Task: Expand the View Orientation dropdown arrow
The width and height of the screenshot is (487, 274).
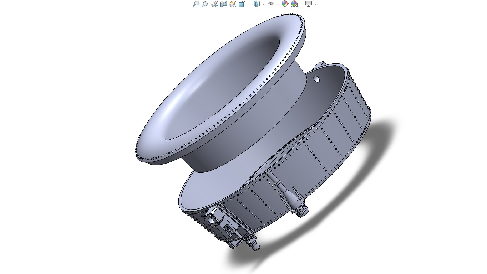Action: pyautogui.click(x=249, y=4)
